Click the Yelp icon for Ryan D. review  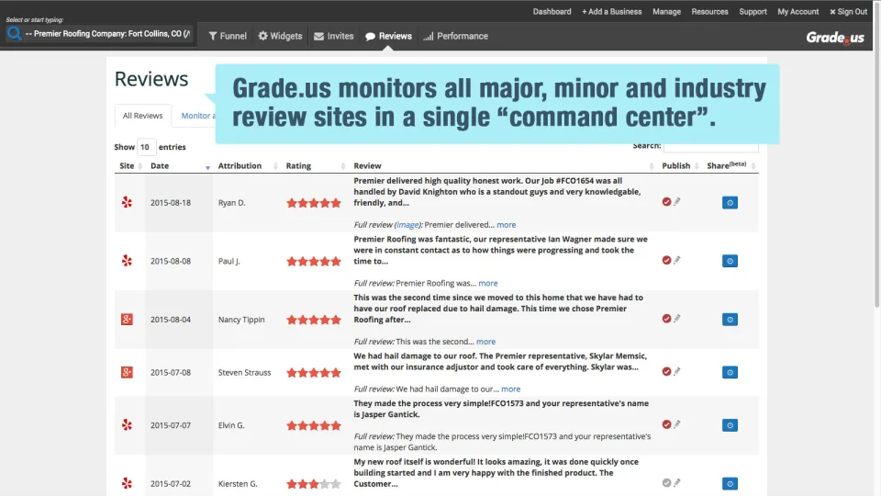click(127, 202)
